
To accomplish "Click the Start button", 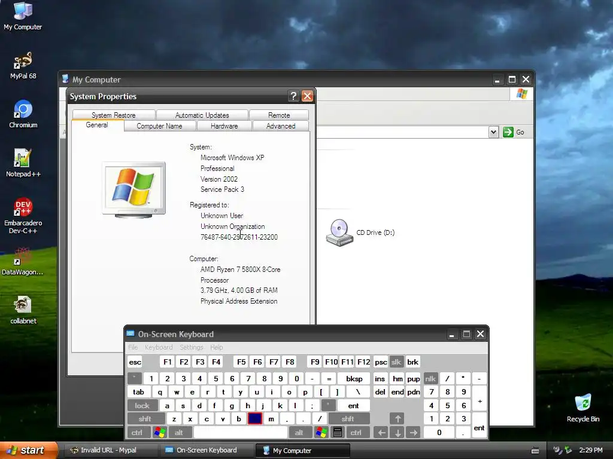I will coord(28,450).
